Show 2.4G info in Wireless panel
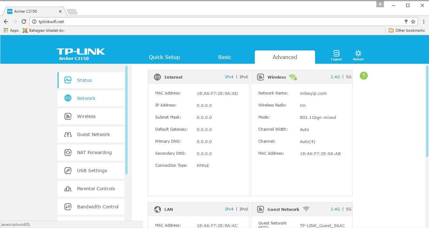 click(335, 77)
